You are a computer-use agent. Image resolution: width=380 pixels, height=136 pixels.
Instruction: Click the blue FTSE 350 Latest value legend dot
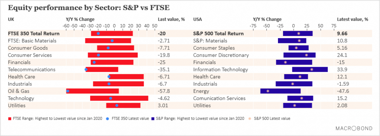pyautogui.click(x=108, y=119)
